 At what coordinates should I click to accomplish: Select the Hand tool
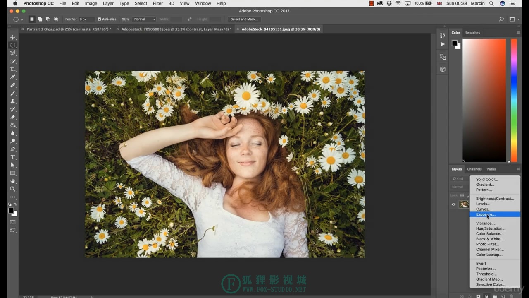(x=13, y=181)
